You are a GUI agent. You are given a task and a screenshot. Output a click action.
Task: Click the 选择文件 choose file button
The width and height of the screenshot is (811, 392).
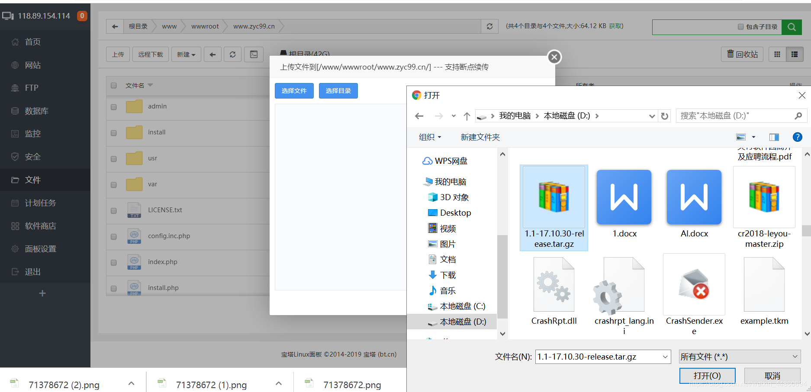pos(294,91)
